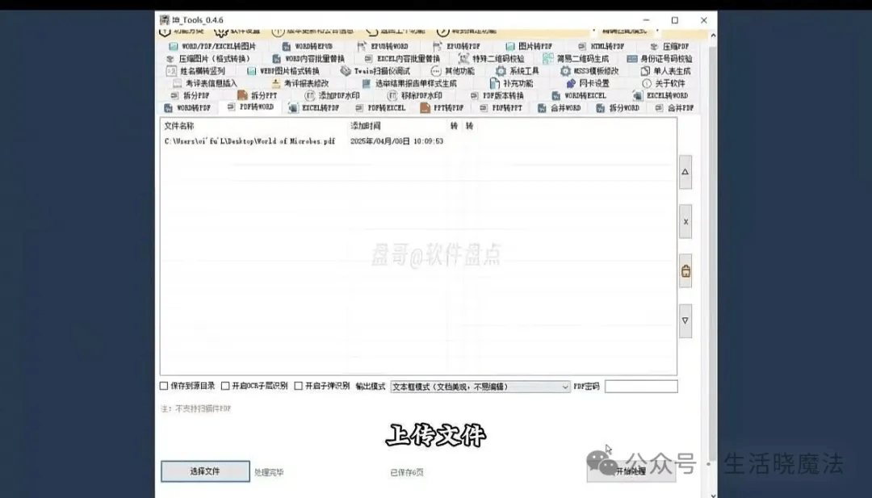This screenshot has width=872, height=498.
Task: Open the Twain扫描仪调试 scanner tab
Action: point(375,71)
